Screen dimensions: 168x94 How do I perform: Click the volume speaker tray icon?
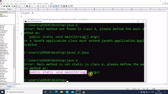pos(149,92)
